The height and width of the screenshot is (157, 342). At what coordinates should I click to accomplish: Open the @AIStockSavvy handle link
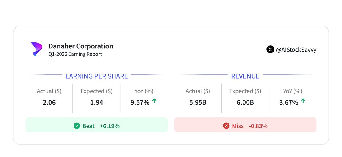pos(296,50)
